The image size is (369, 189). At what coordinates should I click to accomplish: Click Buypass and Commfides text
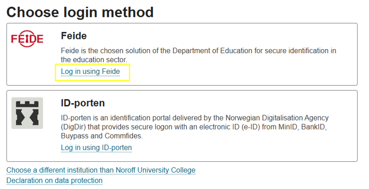(x=101, y=136)
